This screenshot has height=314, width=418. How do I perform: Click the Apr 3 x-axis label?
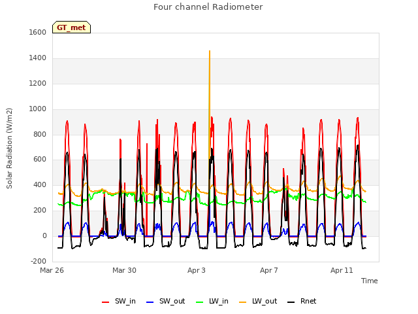pyautogui.click(x=197, y=270)
